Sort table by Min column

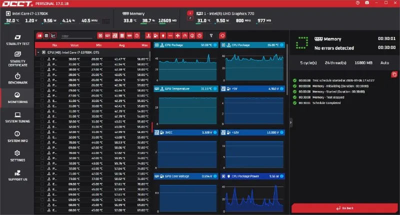(99, 45)
